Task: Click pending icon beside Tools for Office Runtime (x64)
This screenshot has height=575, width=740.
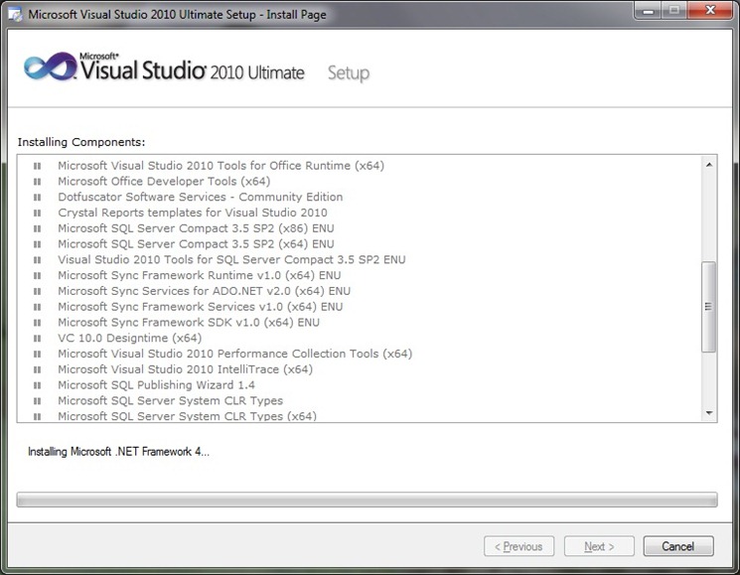Action: pyautogui.click(x=38, y=166)
